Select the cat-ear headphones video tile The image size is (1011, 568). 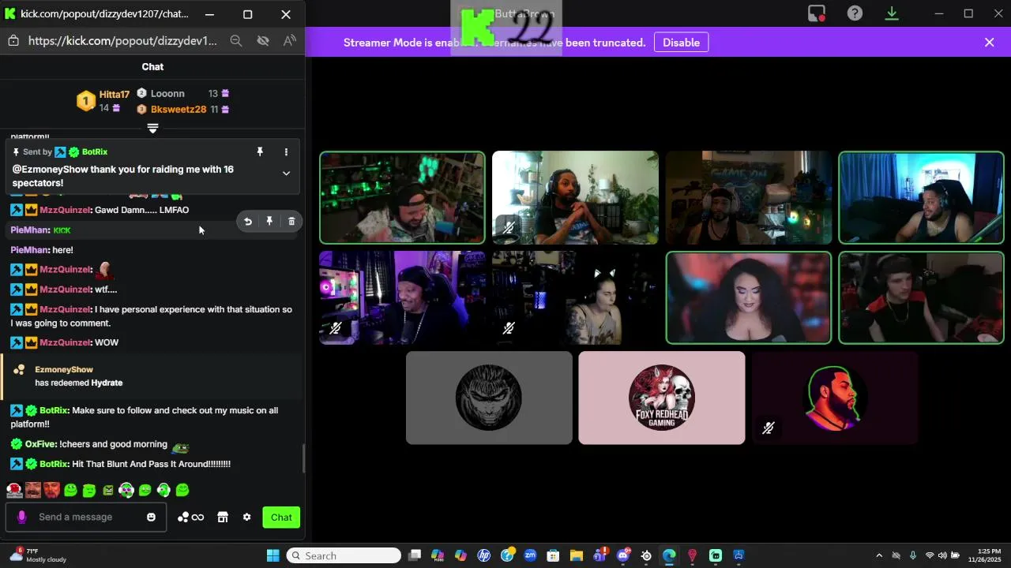[575, 297]
